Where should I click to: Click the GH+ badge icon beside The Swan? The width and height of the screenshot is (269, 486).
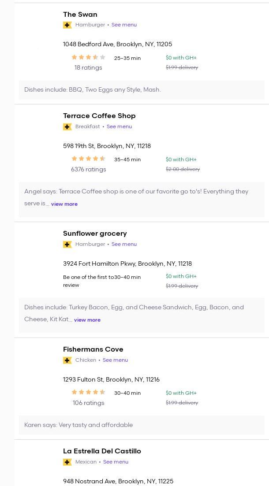[x=67, y=25]
